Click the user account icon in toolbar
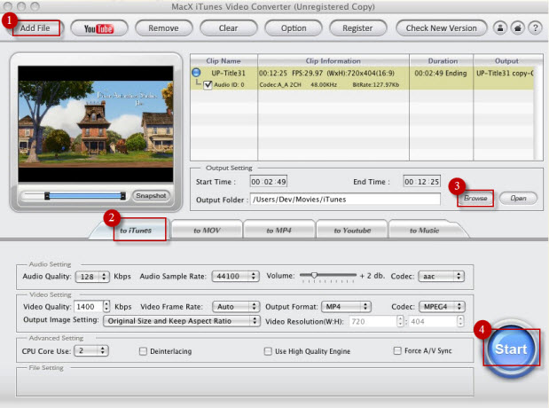The width and height of the screenshot is (549, 408). coord(500,28)
